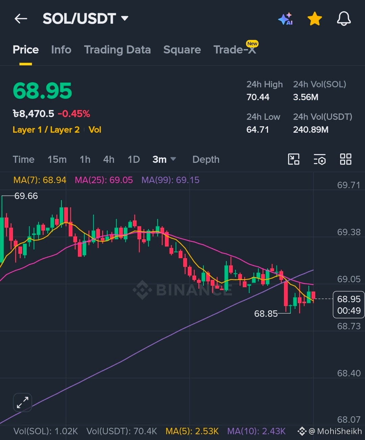Open the SOL/USDT pair selector dropdown
365x440 pixels.
(86, 19)
